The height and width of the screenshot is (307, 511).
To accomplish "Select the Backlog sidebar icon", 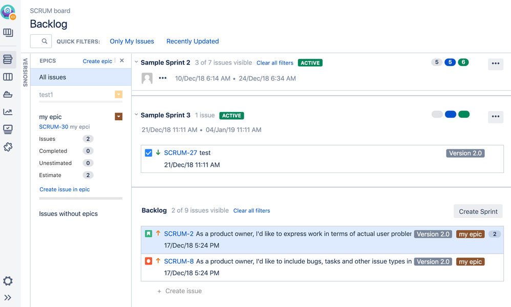I will click(8, 59).
